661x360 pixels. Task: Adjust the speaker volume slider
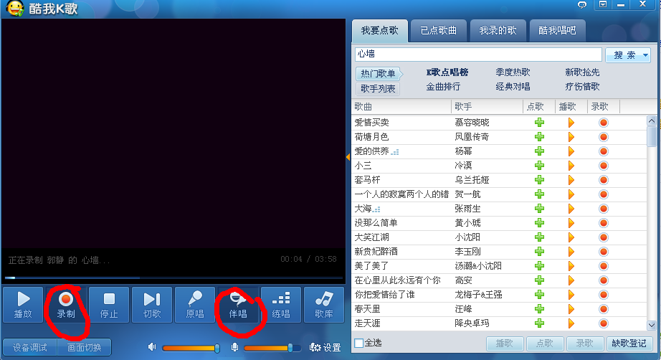click(191, 348)
